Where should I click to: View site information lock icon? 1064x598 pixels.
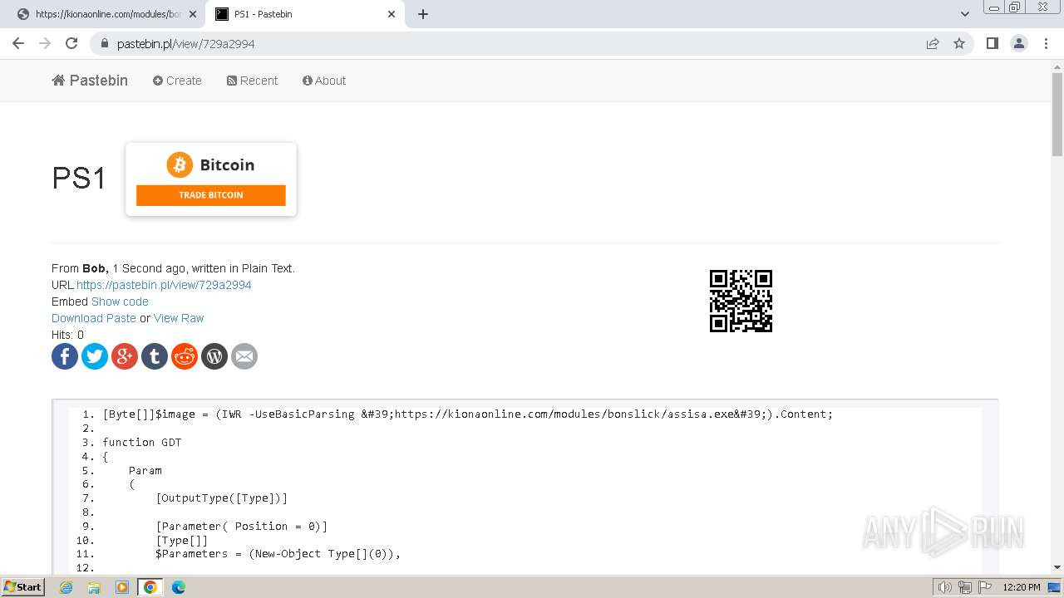pos(104,43)
